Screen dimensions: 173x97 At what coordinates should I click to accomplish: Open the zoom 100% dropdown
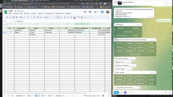[x=22, y=17]
